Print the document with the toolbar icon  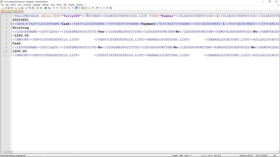pos(22,8)
